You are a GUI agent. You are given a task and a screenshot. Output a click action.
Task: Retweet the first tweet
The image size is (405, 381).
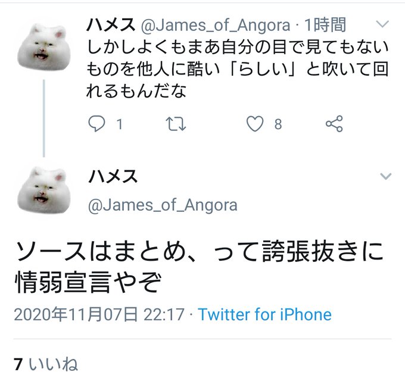point(176,124)
